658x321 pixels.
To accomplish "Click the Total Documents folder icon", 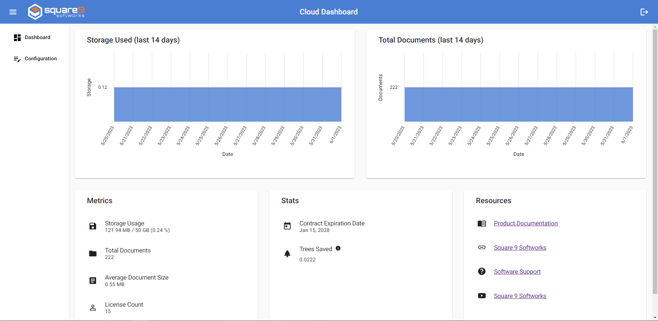I will (93, 254).
